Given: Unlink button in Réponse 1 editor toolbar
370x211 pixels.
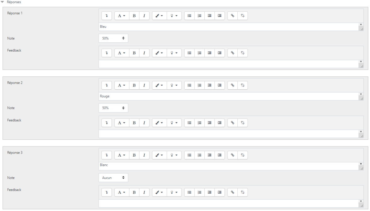Looking at the screenshot, I should tap(243, 16).
